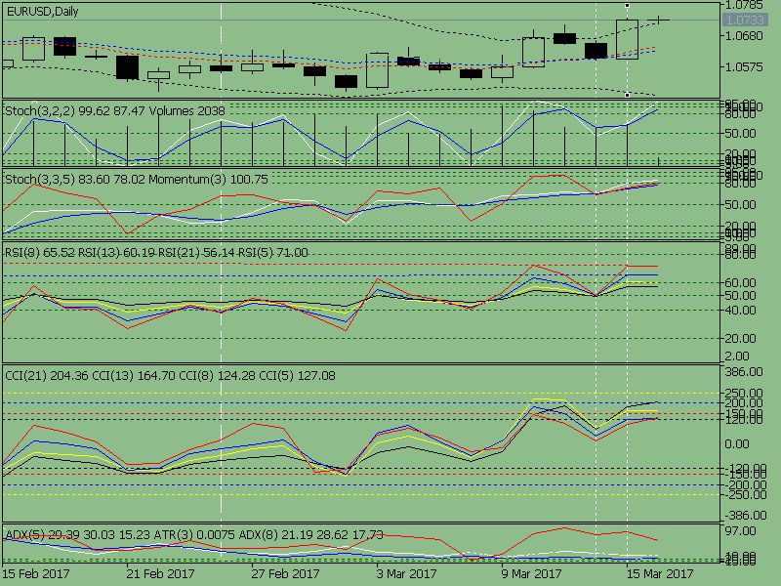The width and height of the screenshot is (781, 586).
Task: Select the Stoch(3,3,5) Momentum(3) indicator label
Action: (x=137, y=180)
